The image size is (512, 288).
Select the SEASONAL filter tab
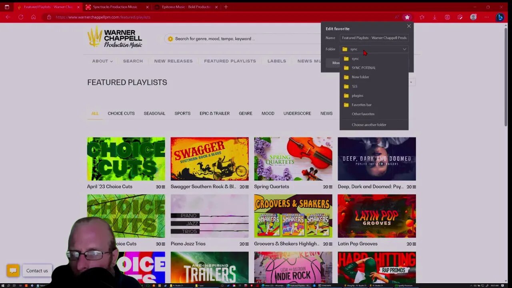coord(154,114)
